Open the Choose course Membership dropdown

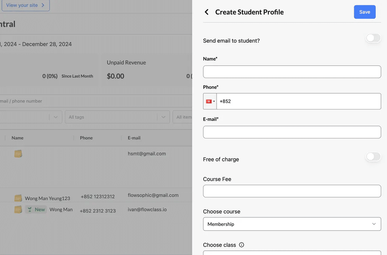(292, 224)
